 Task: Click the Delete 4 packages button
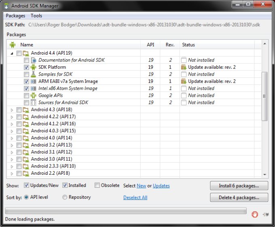[239, 197]
